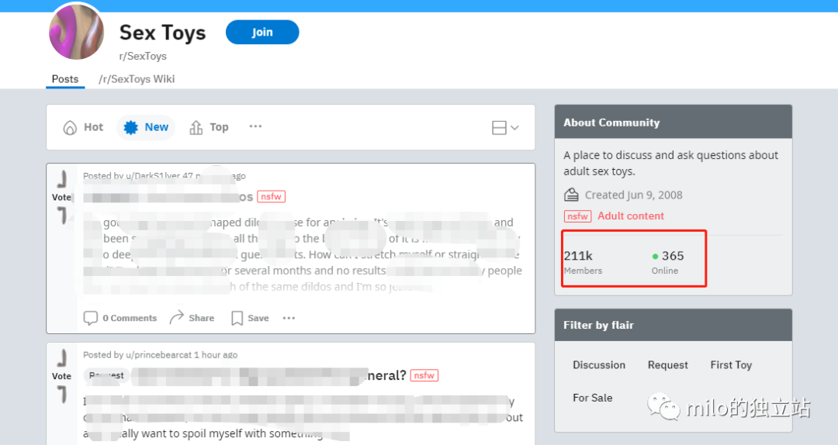This screenshot has width=838, height=445.
Task: Downvote the post by u/princebearcat
Action: click(62, 395)
